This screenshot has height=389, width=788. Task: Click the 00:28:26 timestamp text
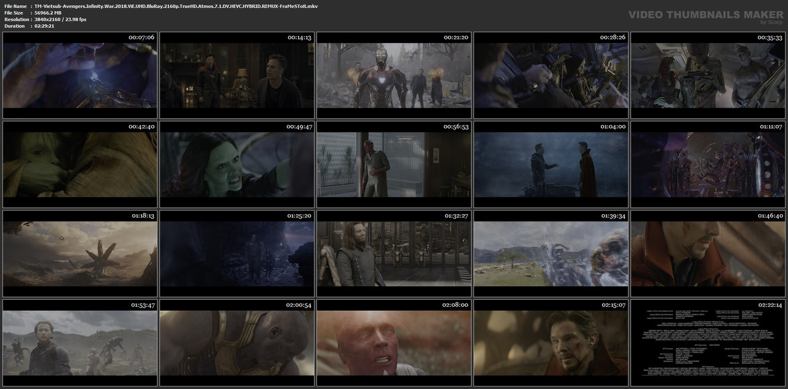[x=613, y=38]
